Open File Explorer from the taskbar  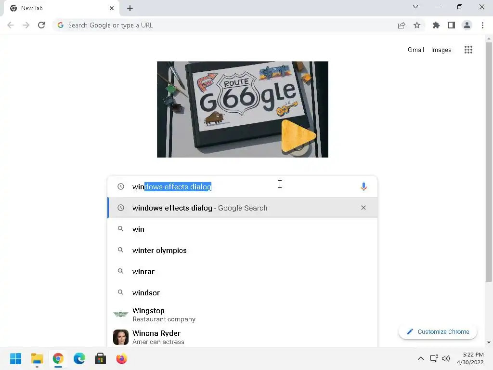[x=37, y=358]
